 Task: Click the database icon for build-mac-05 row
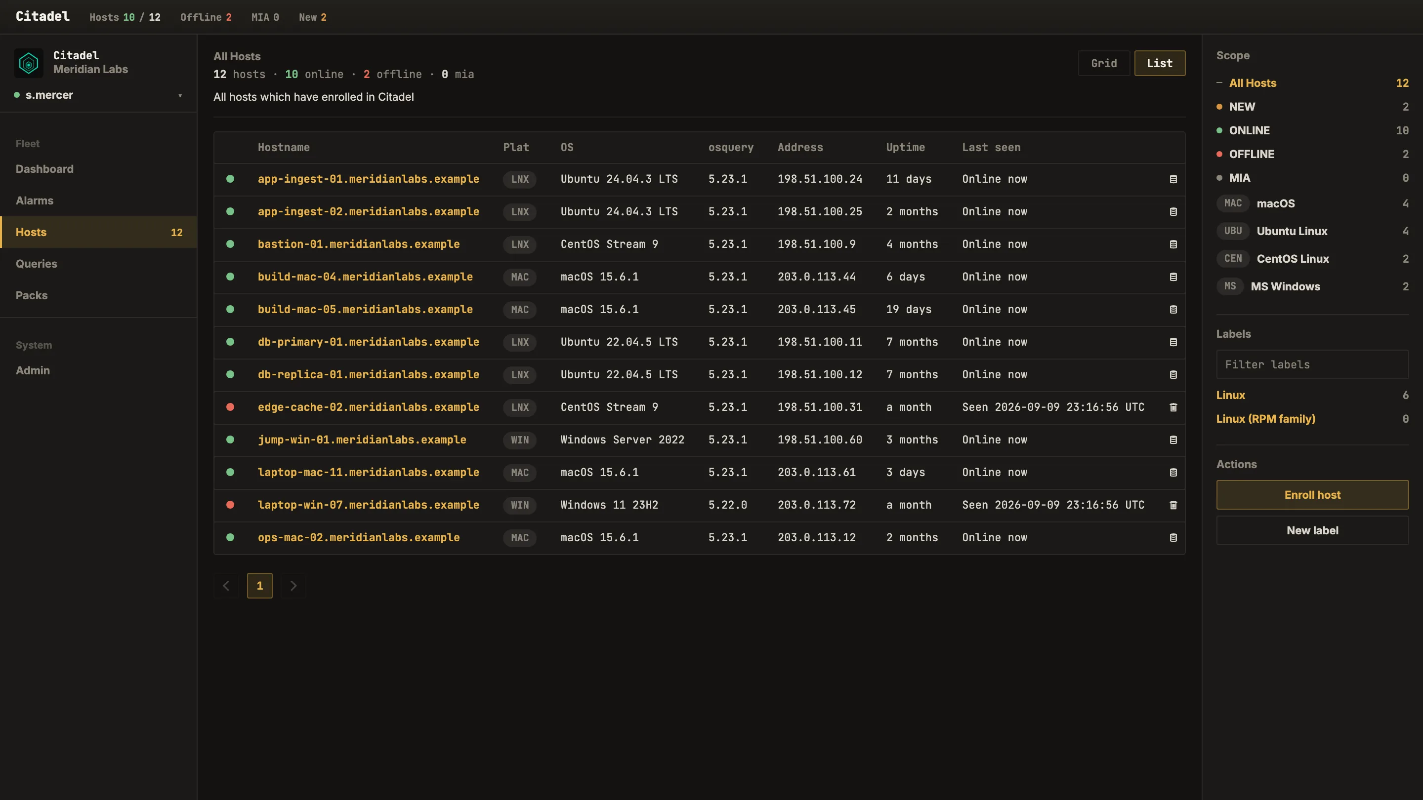[1173, 310]
